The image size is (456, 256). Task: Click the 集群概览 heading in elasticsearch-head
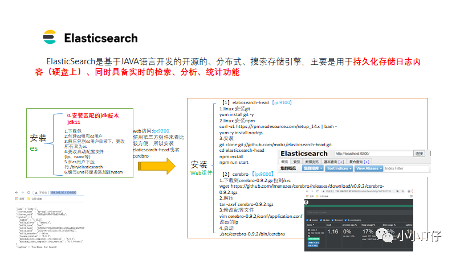(x=288, y=168)
